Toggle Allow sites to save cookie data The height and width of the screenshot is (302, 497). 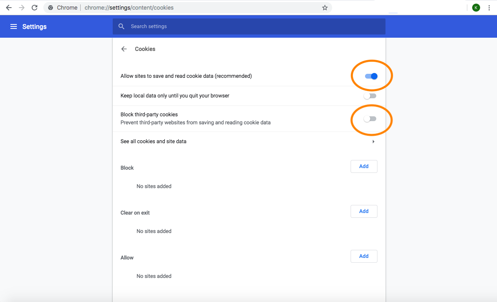click(x=371, y=76)
